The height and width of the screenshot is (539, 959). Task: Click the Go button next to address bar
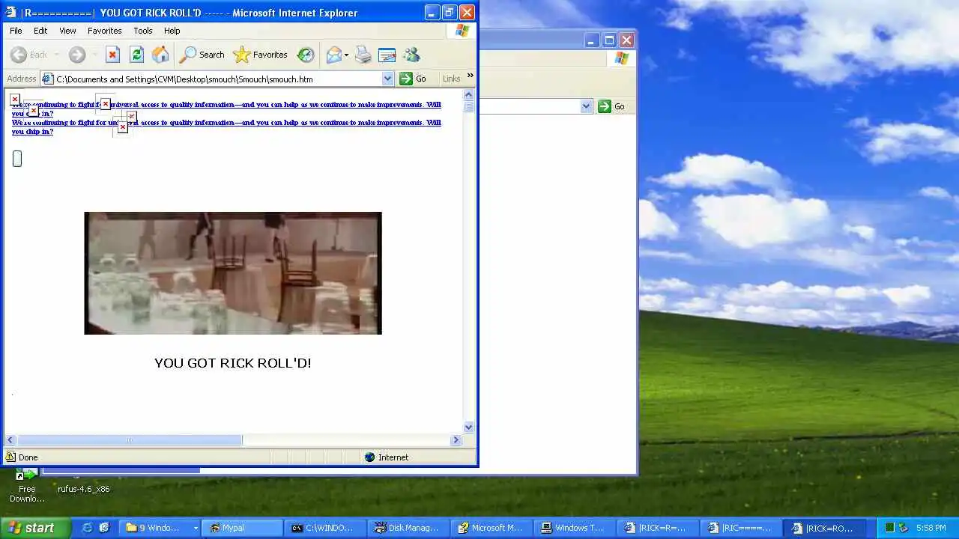[413, 79]
